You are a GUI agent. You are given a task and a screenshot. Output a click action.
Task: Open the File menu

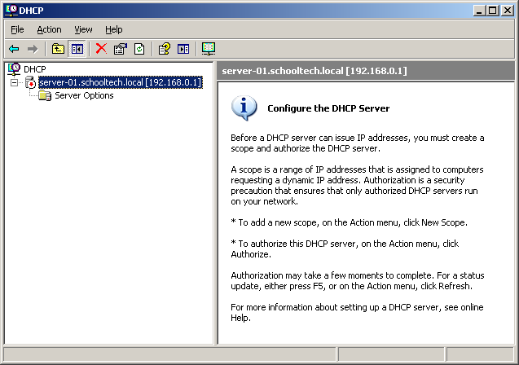pyautogui.click(x=17, y=29)
